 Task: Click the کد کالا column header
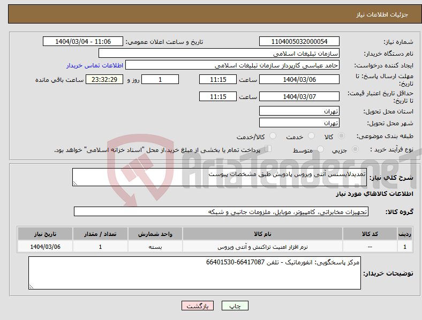[x=370, y=234]
